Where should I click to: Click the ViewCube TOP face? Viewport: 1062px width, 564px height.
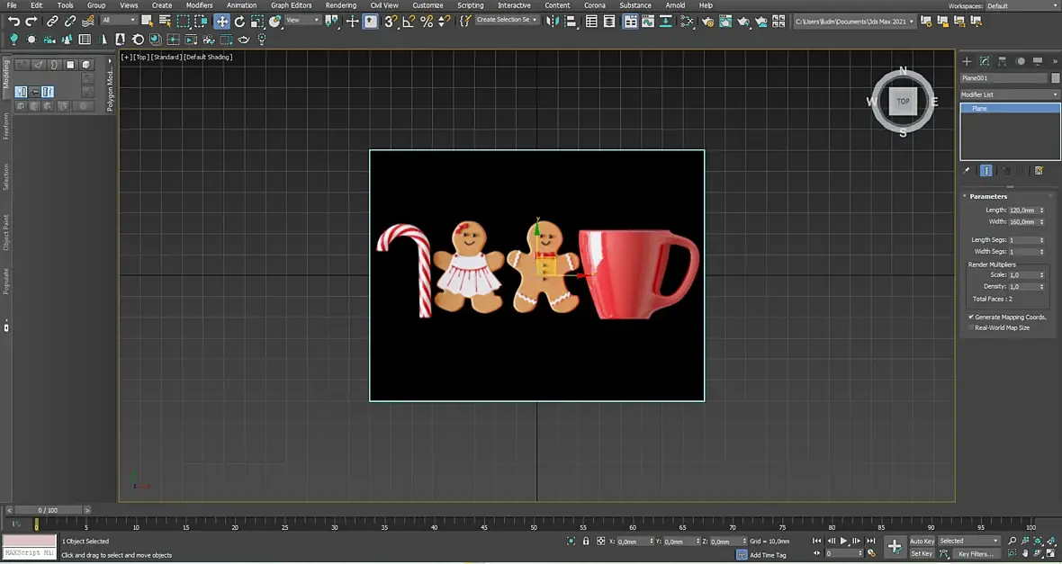903,102
